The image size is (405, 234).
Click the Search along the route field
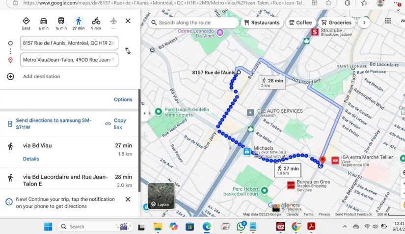click(x=193, y=23)
